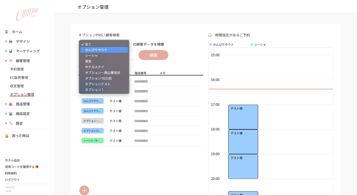Click the marketing chart icon
The image size is (357, 195).
click(x=11, y=51)
